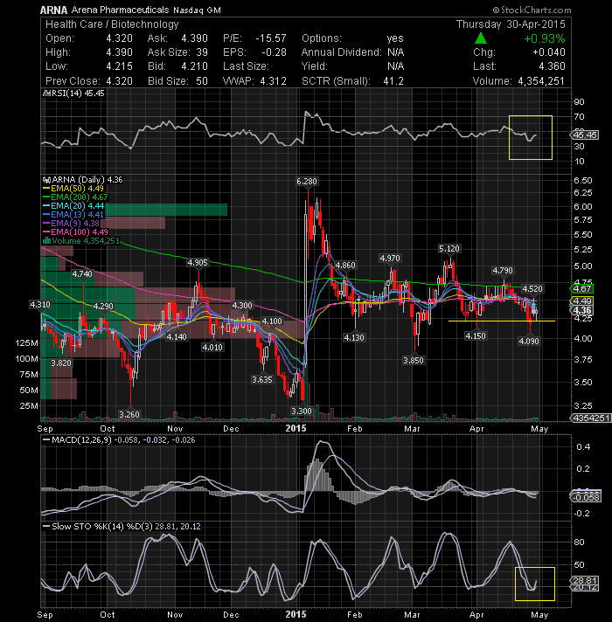Click the EMA(13) 4.41 legend entry
The height and width of the screenshot is (622, 612).
[73, 215]
